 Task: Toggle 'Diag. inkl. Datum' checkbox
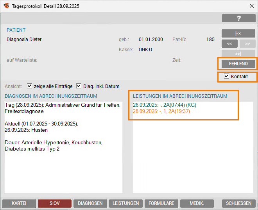pos(79,86)
